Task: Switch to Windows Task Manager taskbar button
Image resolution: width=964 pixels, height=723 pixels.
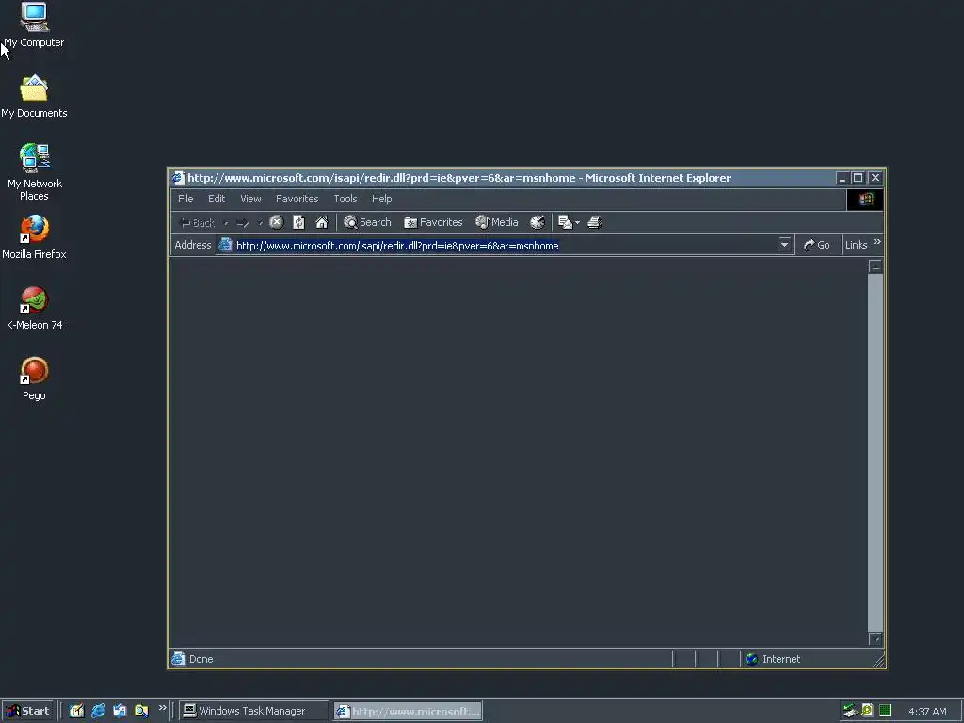Action: (253, 711)
